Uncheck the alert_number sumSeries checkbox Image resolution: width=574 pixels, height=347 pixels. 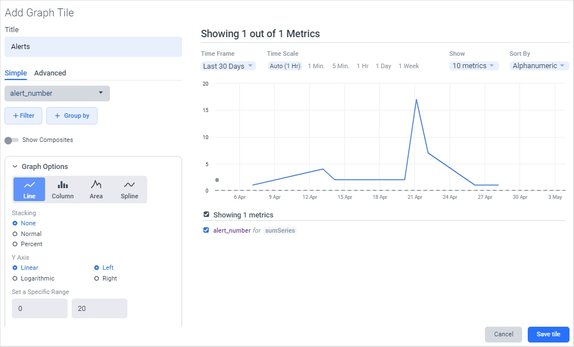click(206, 230)
